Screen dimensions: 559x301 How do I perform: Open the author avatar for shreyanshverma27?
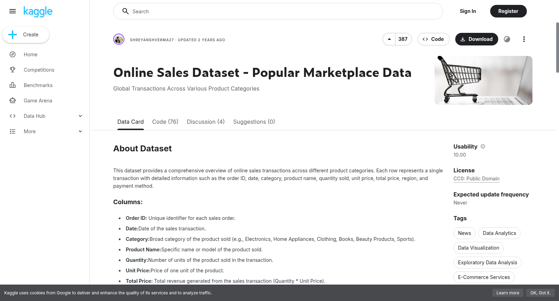click(x=119, y=39)
